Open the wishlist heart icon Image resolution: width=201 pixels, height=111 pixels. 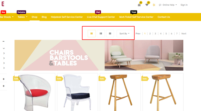147,5
